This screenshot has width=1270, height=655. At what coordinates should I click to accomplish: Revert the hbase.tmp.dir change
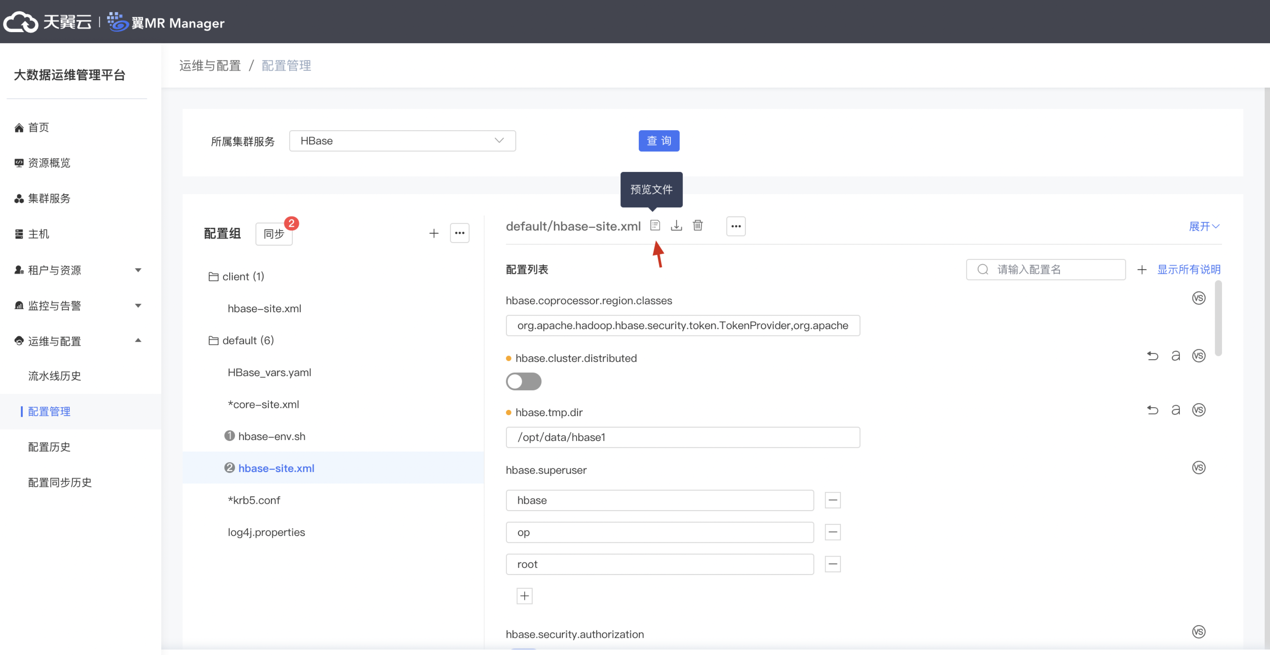(1152, 410)
